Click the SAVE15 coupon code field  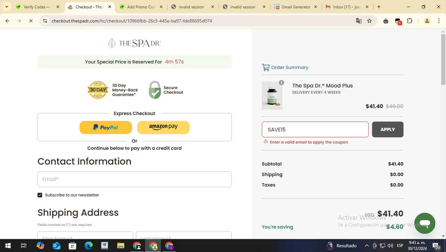315,129
